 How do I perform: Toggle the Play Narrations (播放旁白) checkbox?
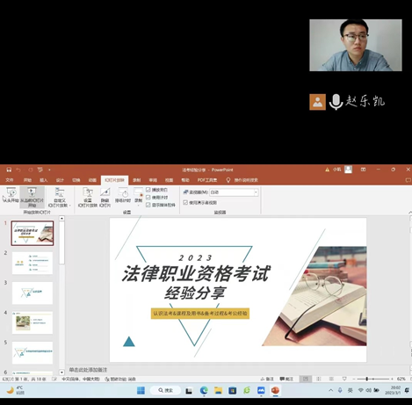tap(148, 190)
